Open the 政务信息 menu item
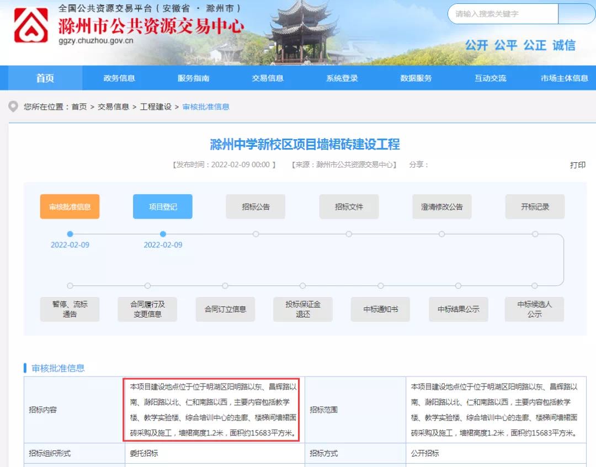Viewport: 596px width, 467px height. [119, 78]
